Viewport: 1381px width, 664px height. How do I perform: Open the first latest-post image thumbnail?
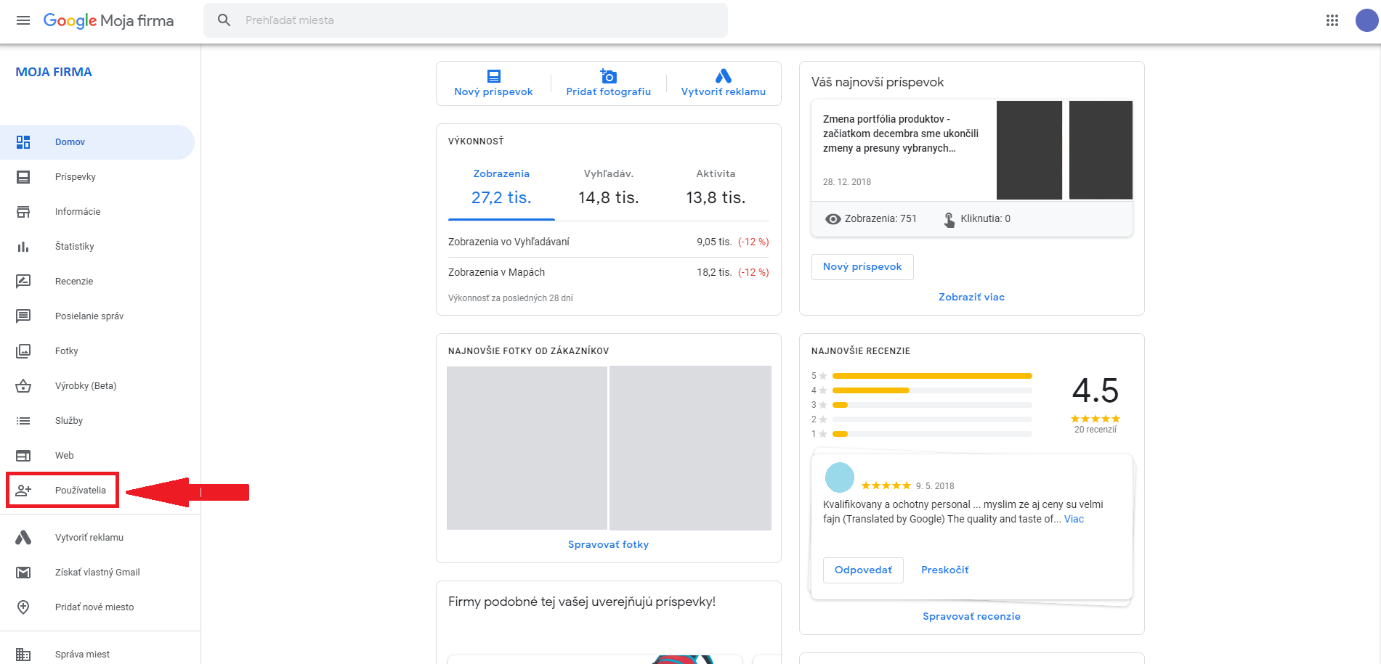(x=1029, y=150)
